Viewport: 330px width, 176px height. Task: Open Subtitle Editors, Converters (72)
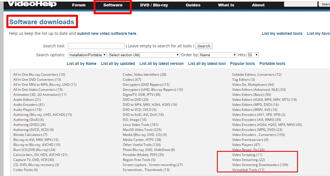(257, 75)
